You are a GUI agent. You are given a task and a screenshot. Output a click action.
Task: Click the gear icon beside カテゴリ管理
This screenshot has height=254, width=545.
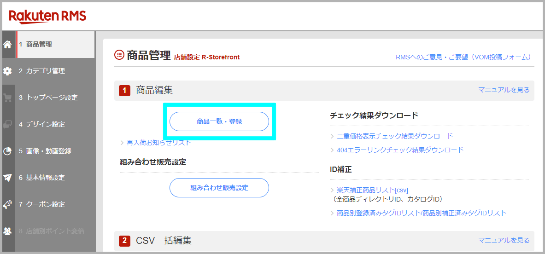7,71
